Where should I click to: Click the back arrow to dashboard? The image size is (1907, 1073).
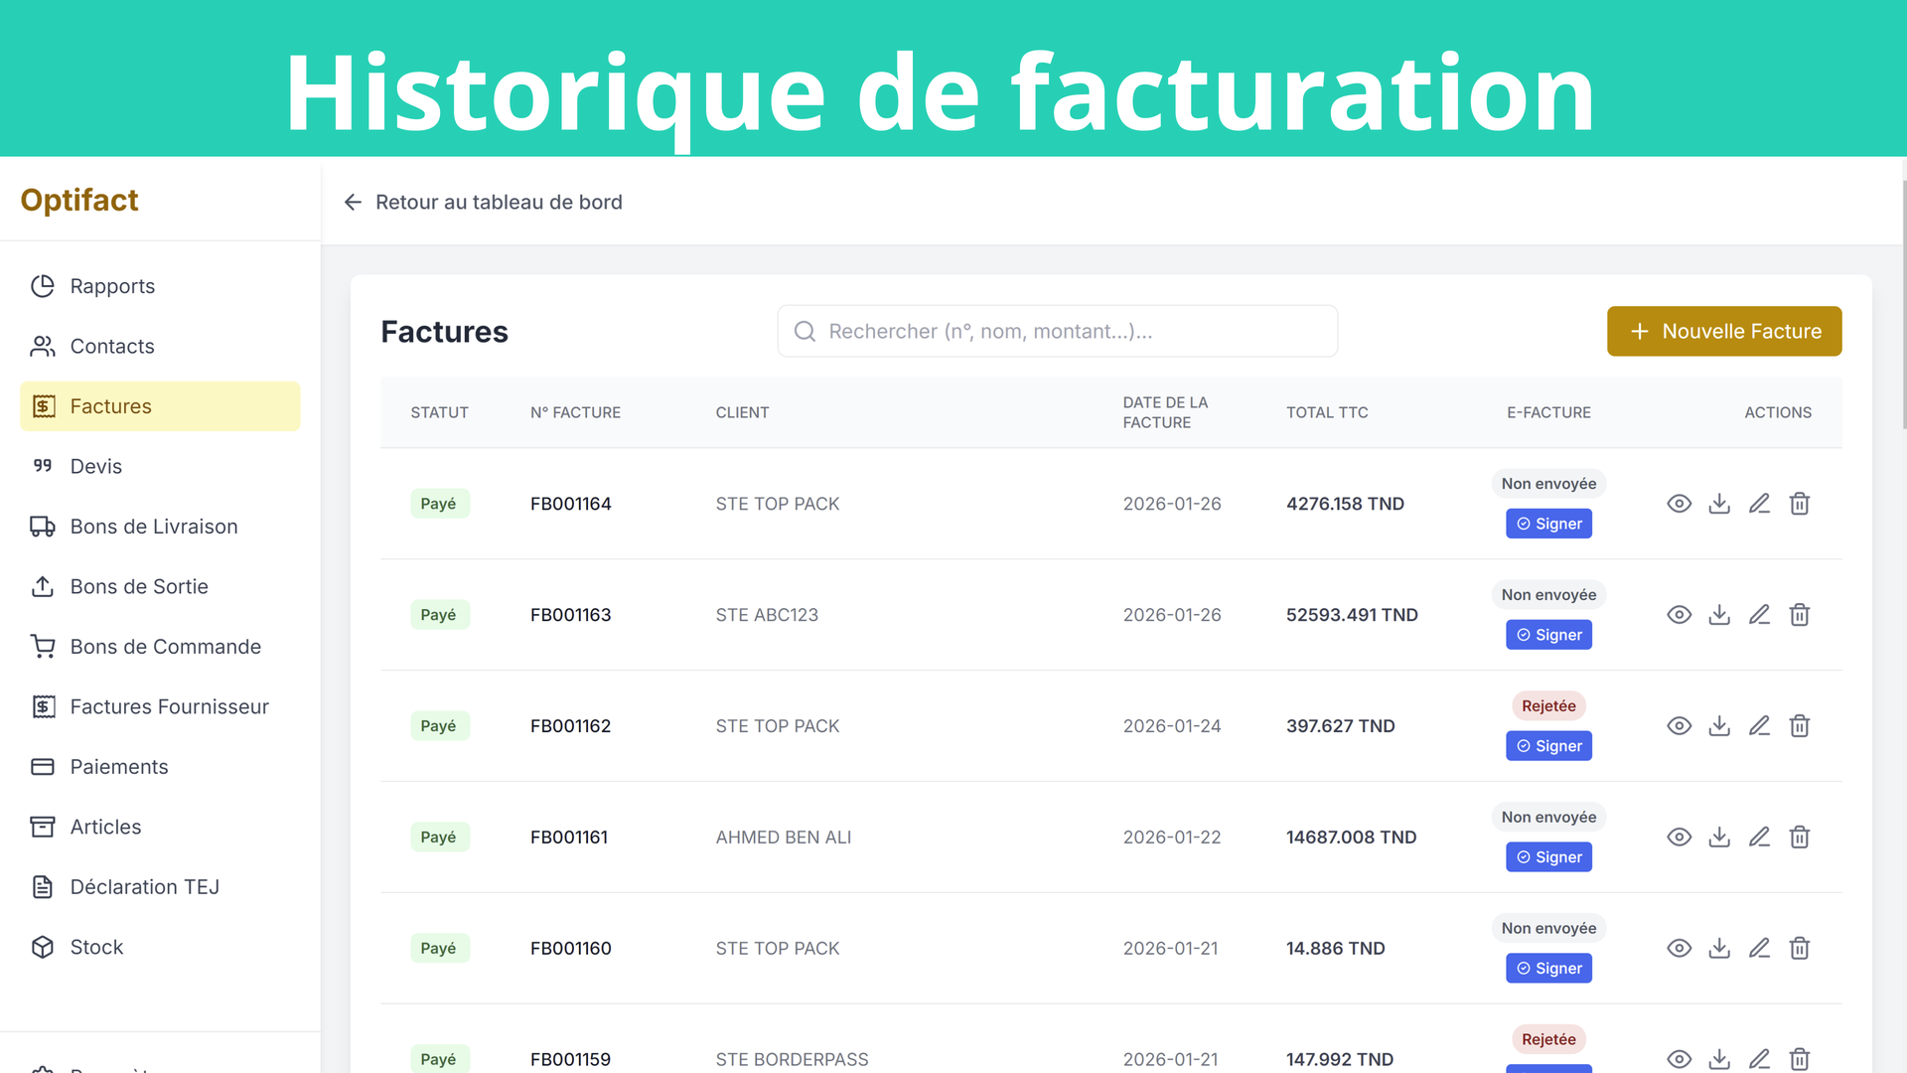(353, 203)
